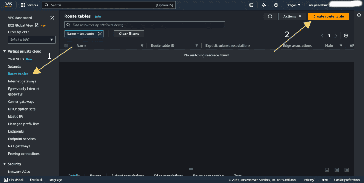
Task: Focus the top Search bar
Action: tap(109, 5)
